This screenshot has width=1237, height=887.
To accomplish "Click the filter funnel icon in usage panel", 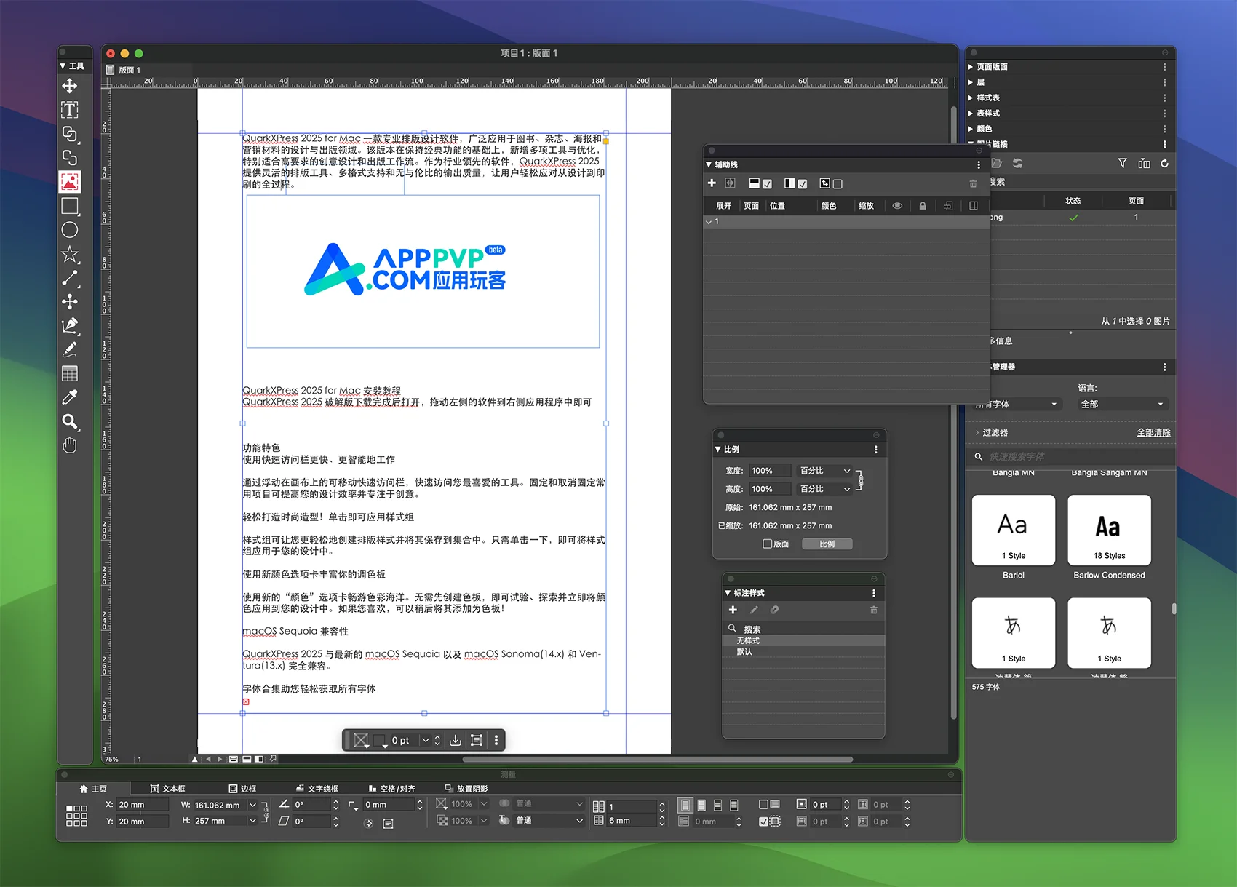I will tap(1122, 164).
